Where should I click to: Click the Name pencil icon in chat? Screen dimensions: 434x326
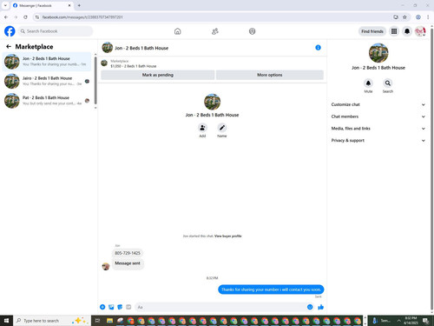(222, 128)
